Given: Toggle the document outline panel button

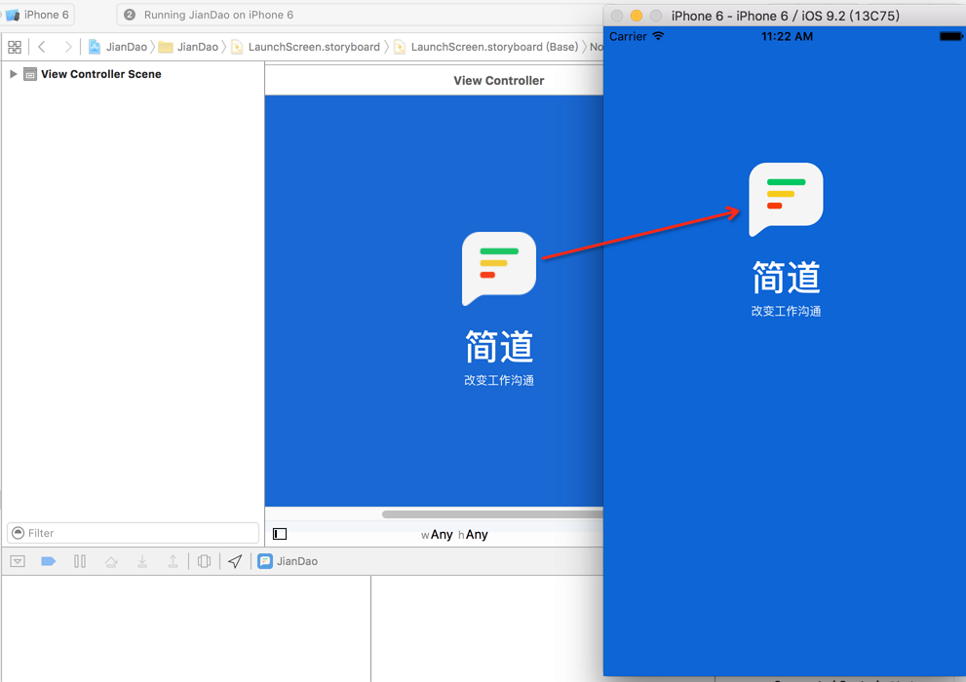Looking at the screenshot, I should coord(280,534).
